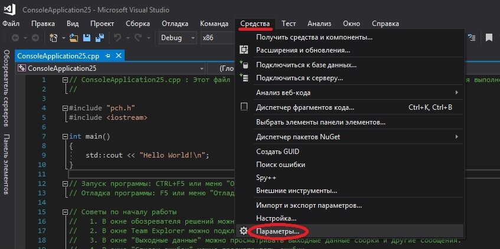Click the database icon for Подключиться к базе данных
The image size is (500, 249).
click(x=244, y=65)
